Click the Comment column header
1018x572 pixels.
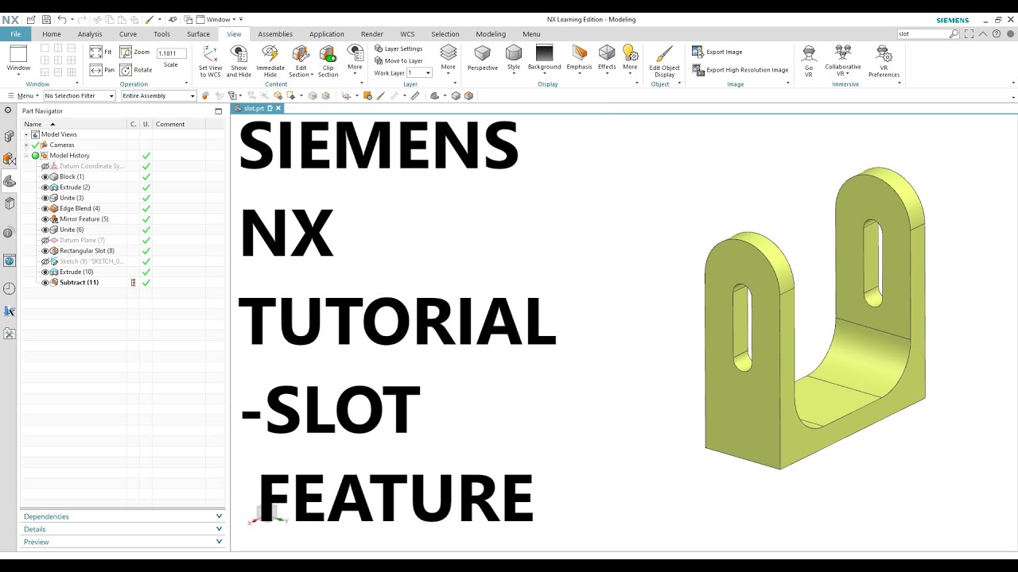tap(178, 124)
